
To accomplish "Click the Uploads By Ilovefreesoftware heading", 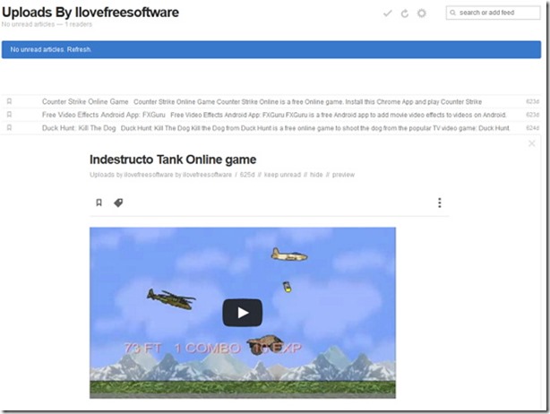I will point(90,13).
